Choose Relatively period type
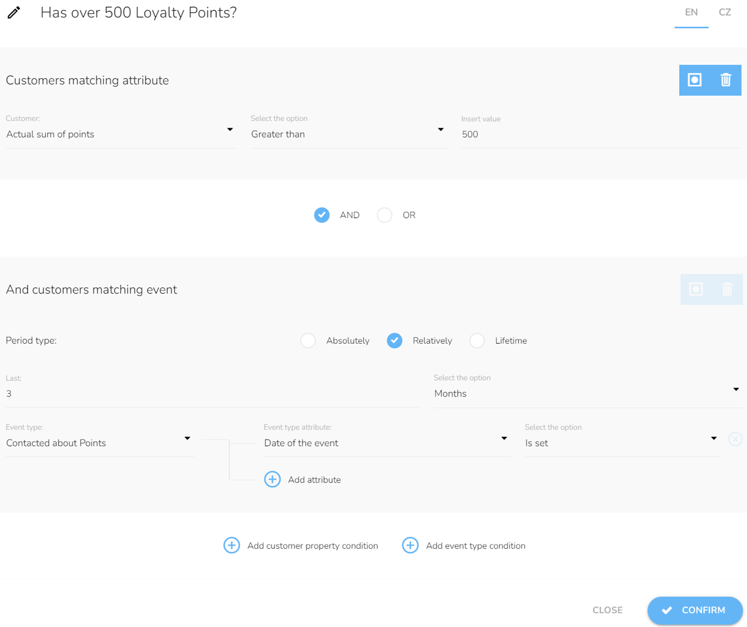 tap(395, 341)
